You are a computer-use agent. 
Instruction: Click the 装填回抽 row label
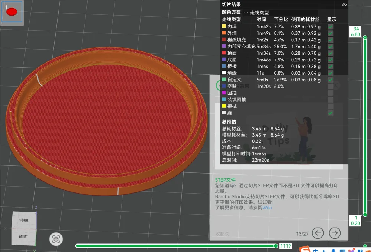click(237, 100)
